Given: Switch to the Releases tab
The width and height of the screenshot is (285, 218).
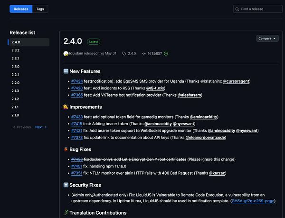Looking at the screenshot, I should click(21, 9).
